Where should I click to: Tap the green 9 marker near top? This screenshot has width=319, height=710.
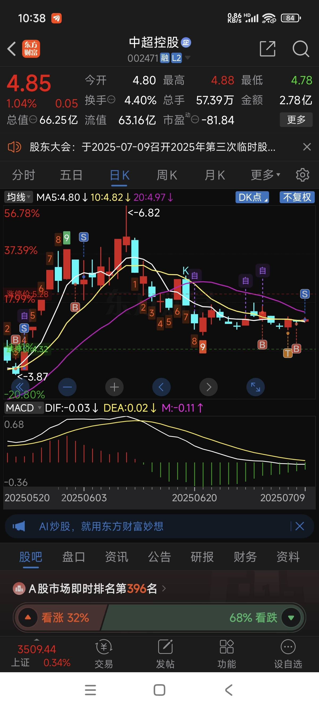tap(67, 238)
